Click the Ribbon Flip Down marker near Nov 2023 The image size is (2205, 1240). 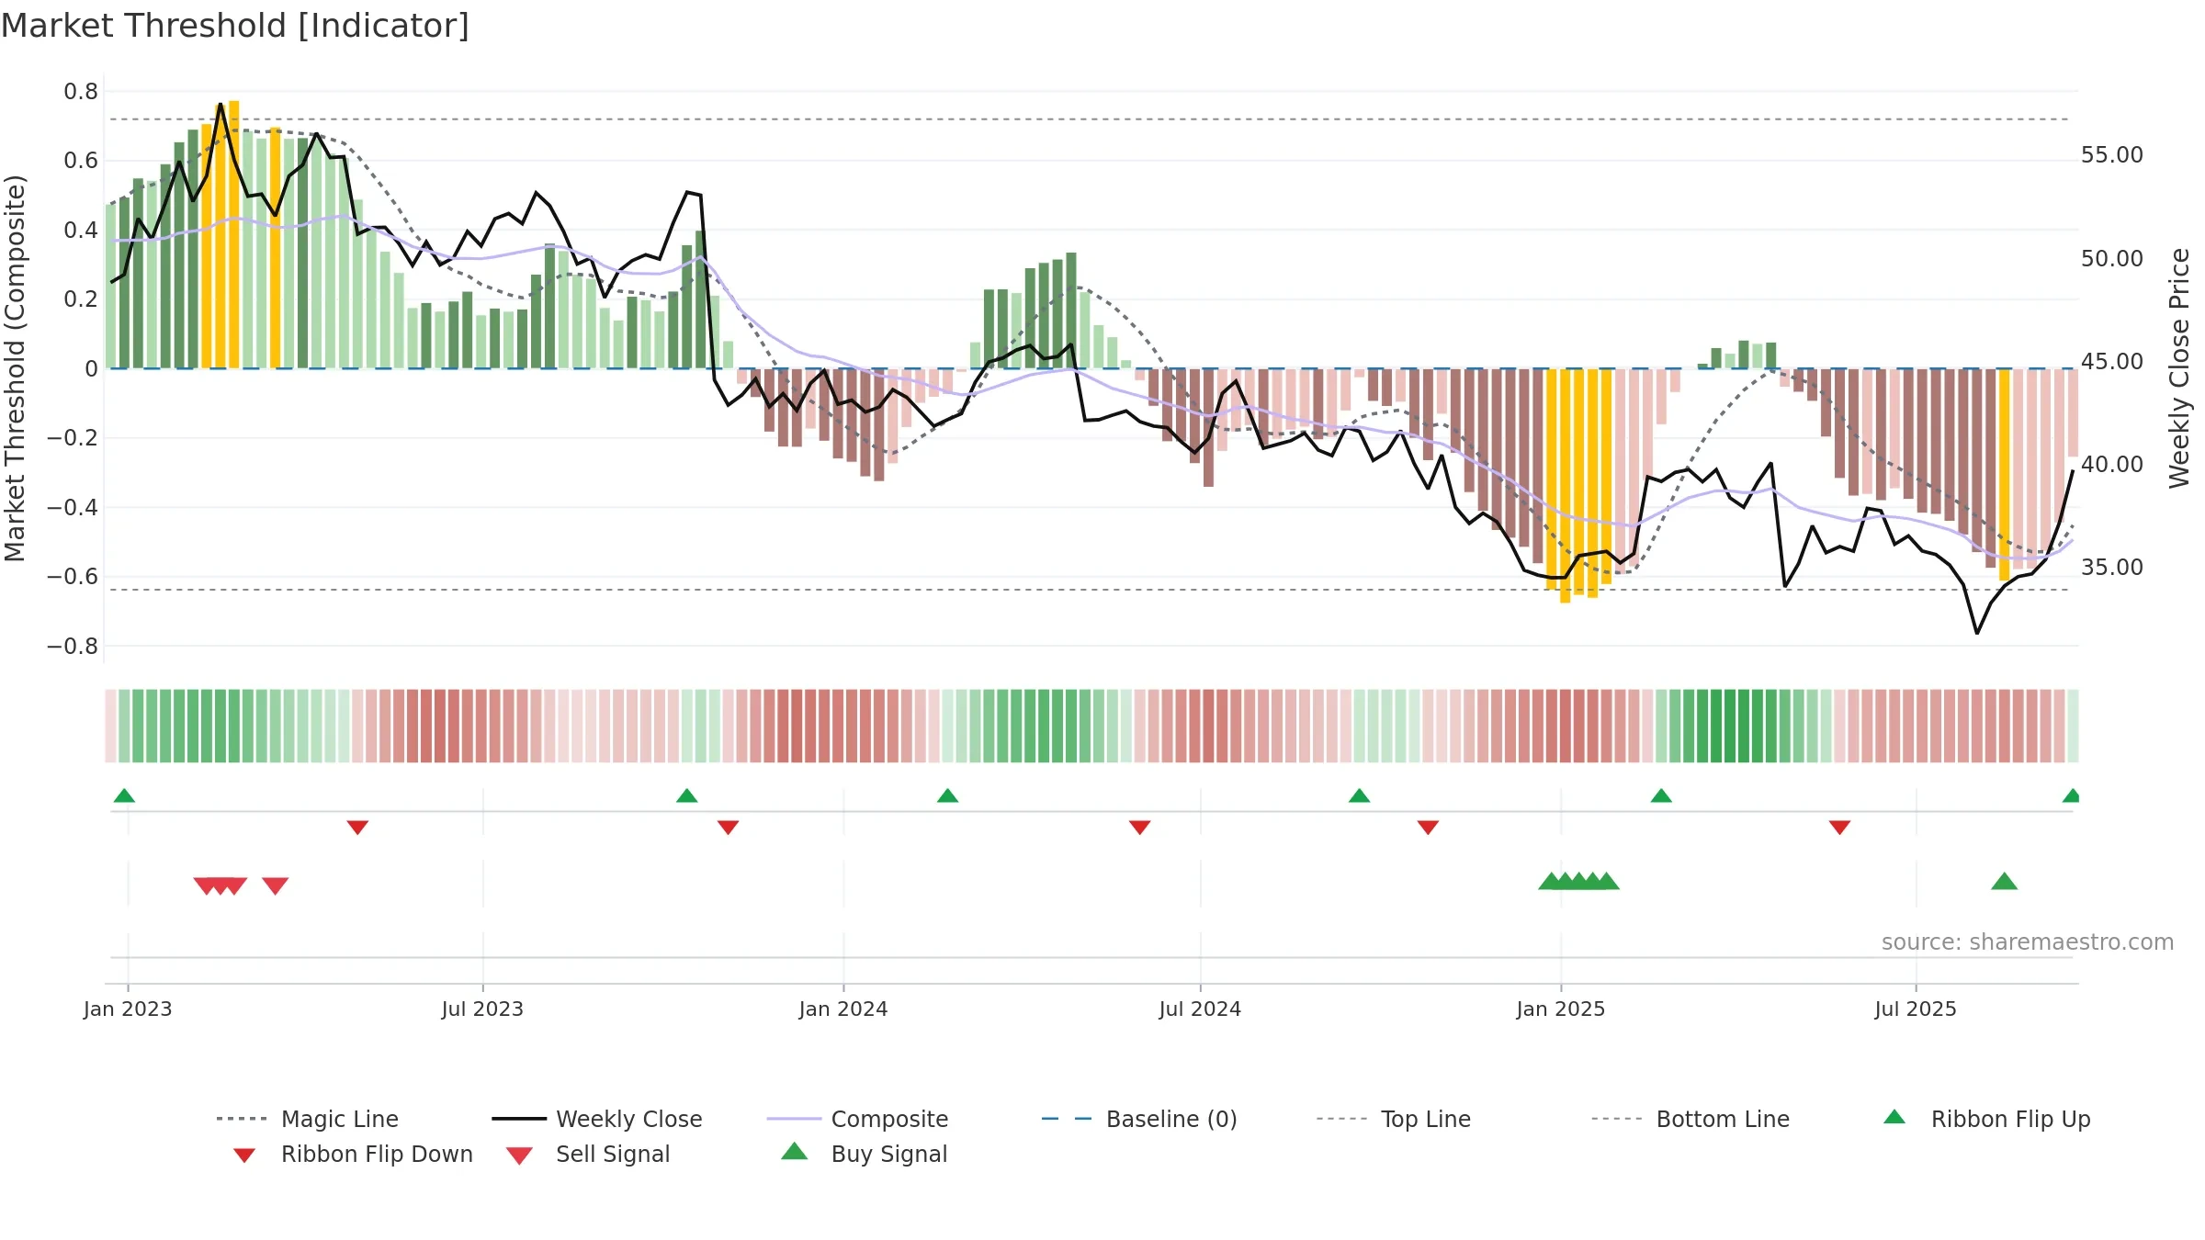pos(728,828)
